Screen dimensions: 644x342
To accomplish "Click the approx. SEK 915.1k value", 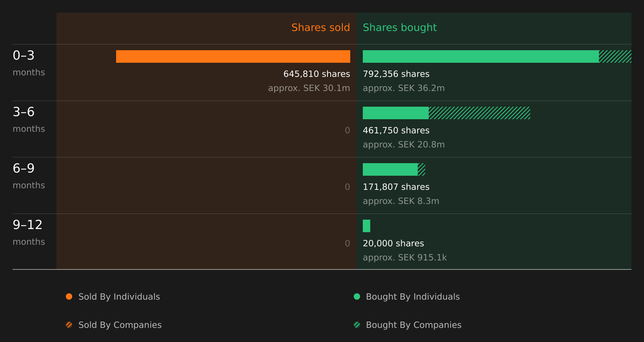I will pos(405,258).
